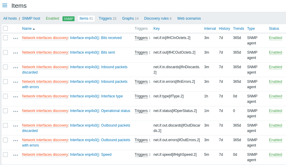
Task: Select checkbox for Interface enp4s0 Speed row
Action: [5, 155]
